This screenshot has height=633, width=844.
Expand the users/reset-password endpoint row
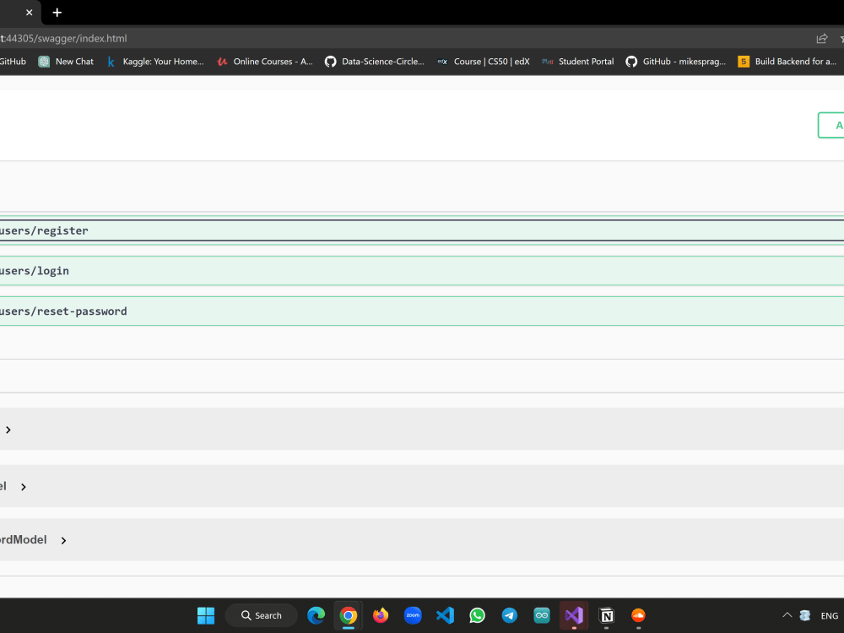point(338,311)
